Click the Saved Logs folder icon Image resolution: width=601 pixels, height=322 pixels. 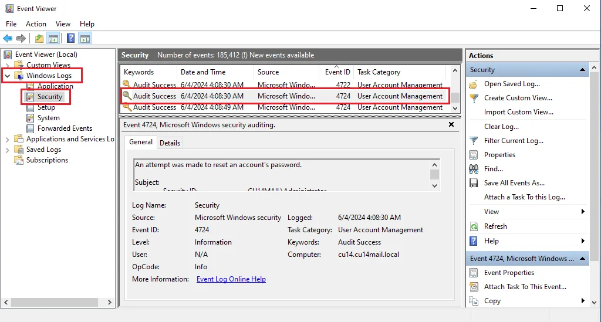18,150
